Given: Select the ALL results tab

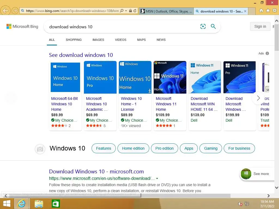Looking at the screenshot, I should point(52,40).
